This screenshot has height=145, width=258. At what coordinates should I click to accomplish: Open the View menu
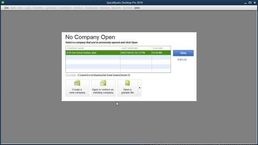pyautogui.click(x=20, y=8)
